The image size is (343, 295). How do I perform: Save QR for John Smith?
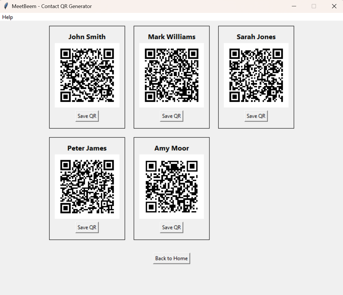[87, 116]
